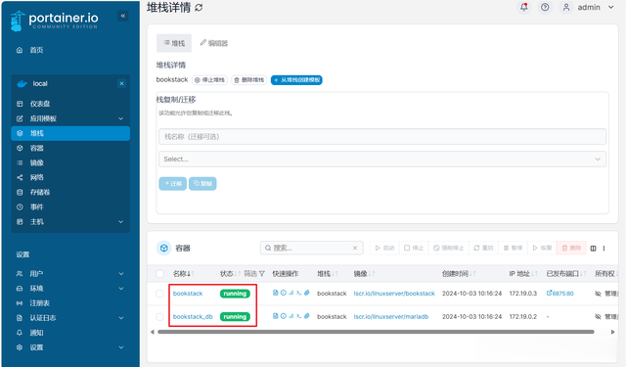Switch to the 编辑器 tab

pos(214,43)
